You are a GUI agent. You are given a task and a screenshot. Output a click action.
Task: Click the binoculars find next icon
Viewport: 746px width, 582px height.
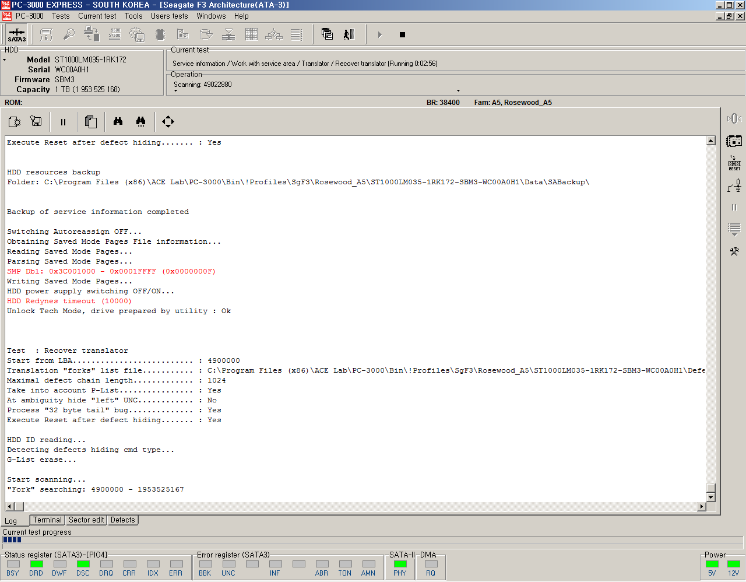pos(140,121)
